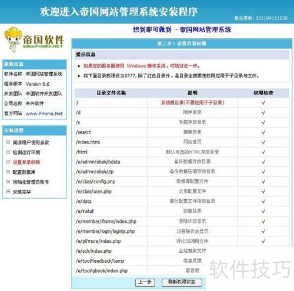
Task: Click the red Windows 操作系统 hint line
Action: click(x=142, y=66)
